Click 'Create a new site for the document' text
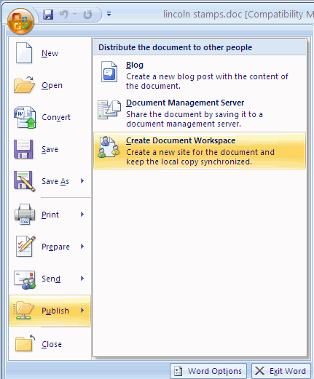Screen dimensions: 314x379 coord(200,157)
